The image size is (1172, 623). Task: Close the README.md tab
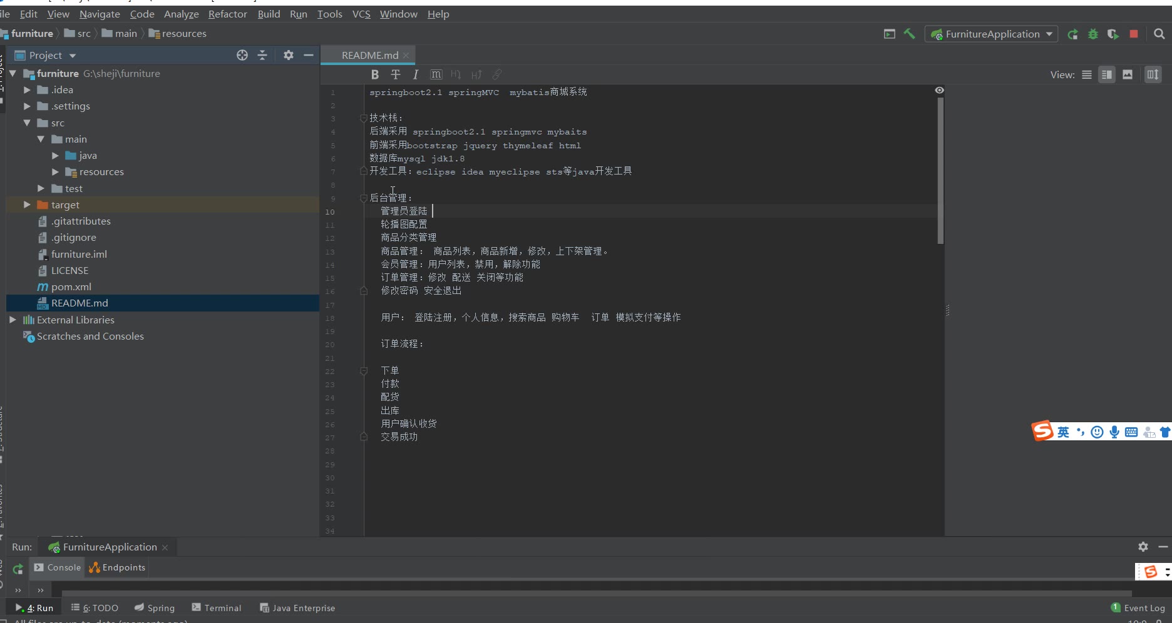point(406,55)
